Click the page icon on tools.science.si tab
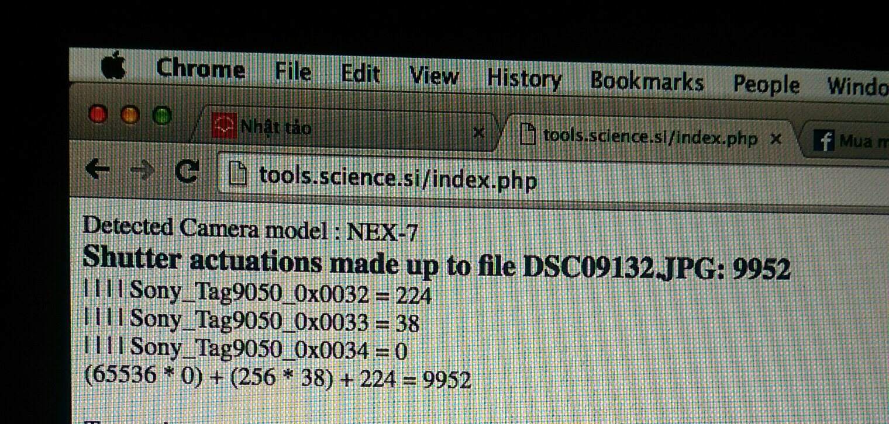 coord(528,135)
